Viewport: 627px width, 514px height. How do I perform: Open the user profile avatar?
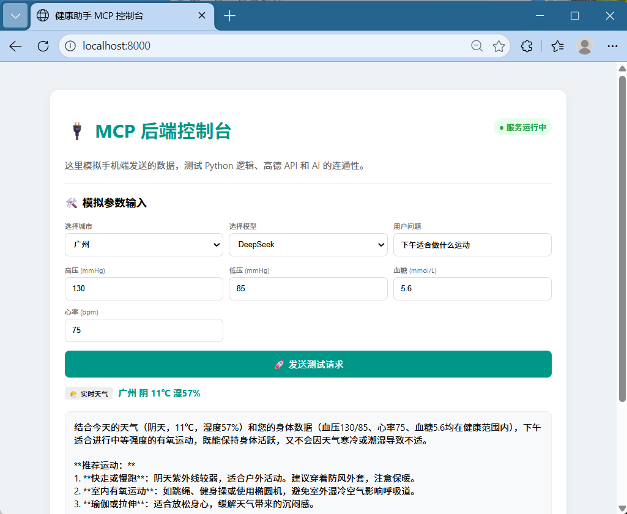click(x=585, y=46)
